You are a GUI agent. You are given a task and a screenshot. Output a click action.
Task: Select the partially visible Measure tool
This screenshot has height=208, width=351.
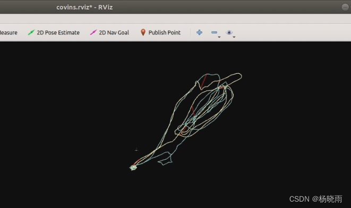point(8,32)
